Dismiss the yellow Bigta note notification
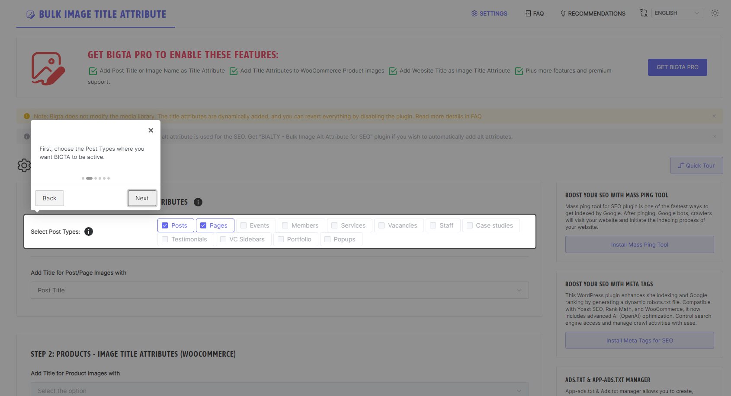Viewport: 731px width, 396px height. [714, 116]
